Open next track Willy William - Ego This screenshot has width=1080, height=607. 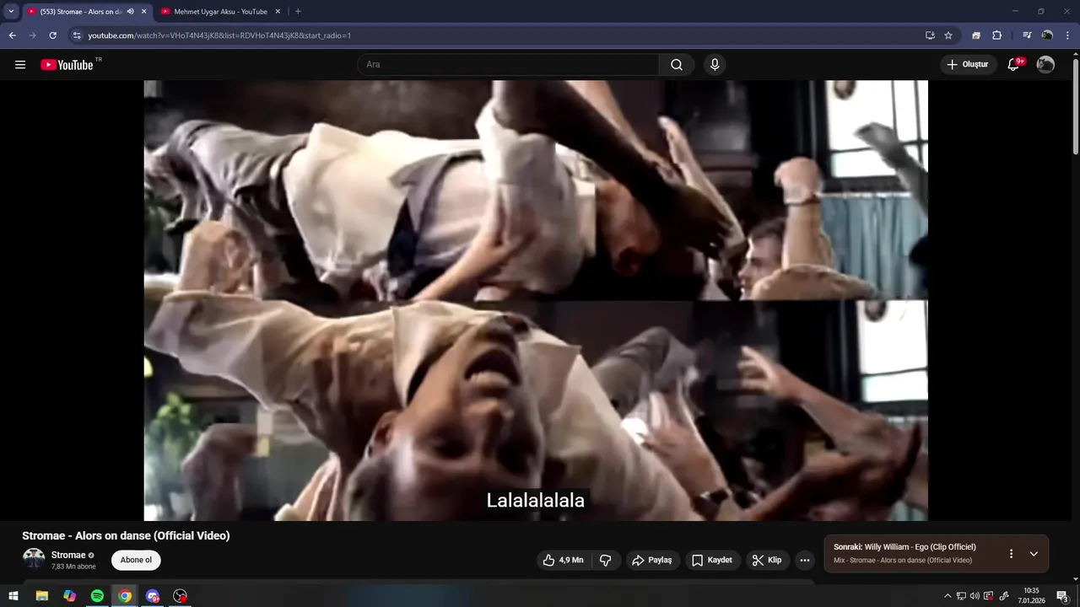(904, 547)
